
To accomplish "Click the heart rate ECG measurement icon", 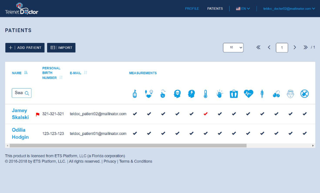I will [x=248, y=93].
